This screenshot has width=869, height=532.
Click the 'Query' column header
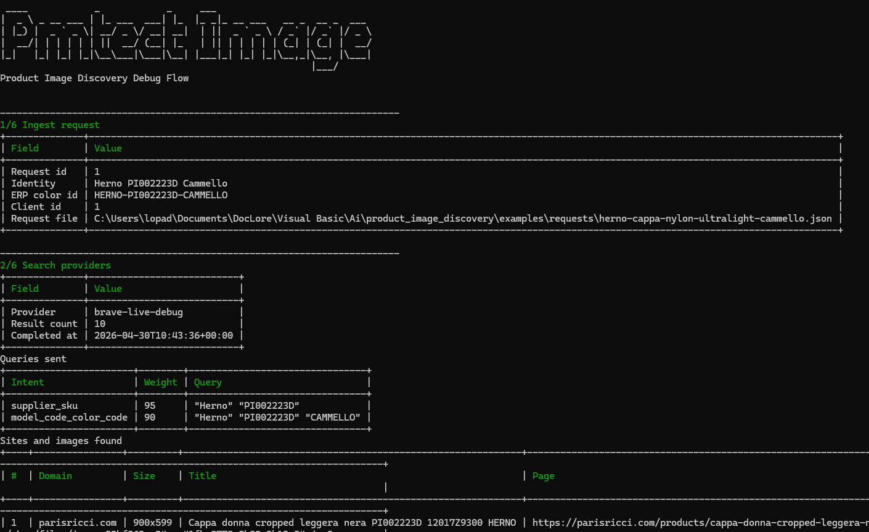(208, 382)
